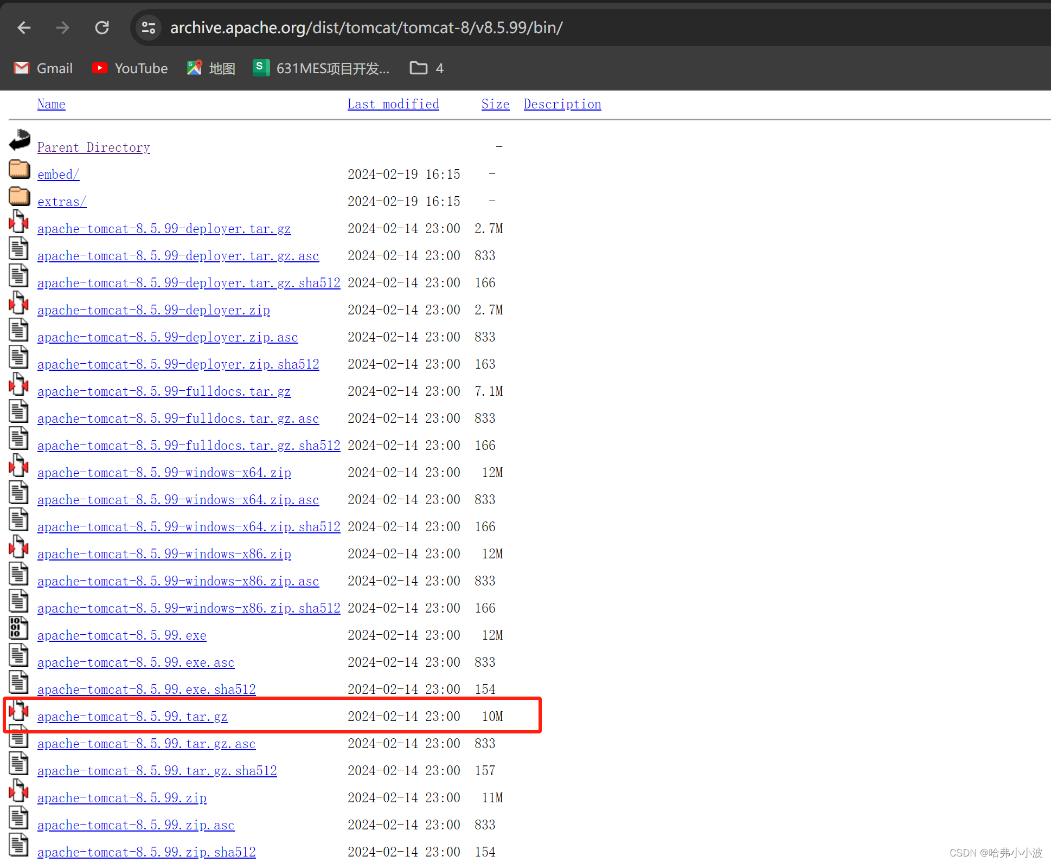Open the site information icon in address bar
The height and width of the screenshot is (863, 1051).
[x=148, y=28]
